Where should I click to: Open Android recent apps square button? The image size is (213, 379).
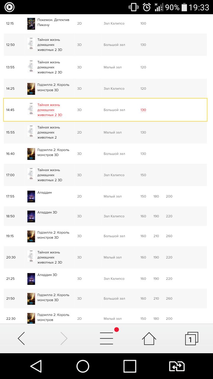[130, 366]
